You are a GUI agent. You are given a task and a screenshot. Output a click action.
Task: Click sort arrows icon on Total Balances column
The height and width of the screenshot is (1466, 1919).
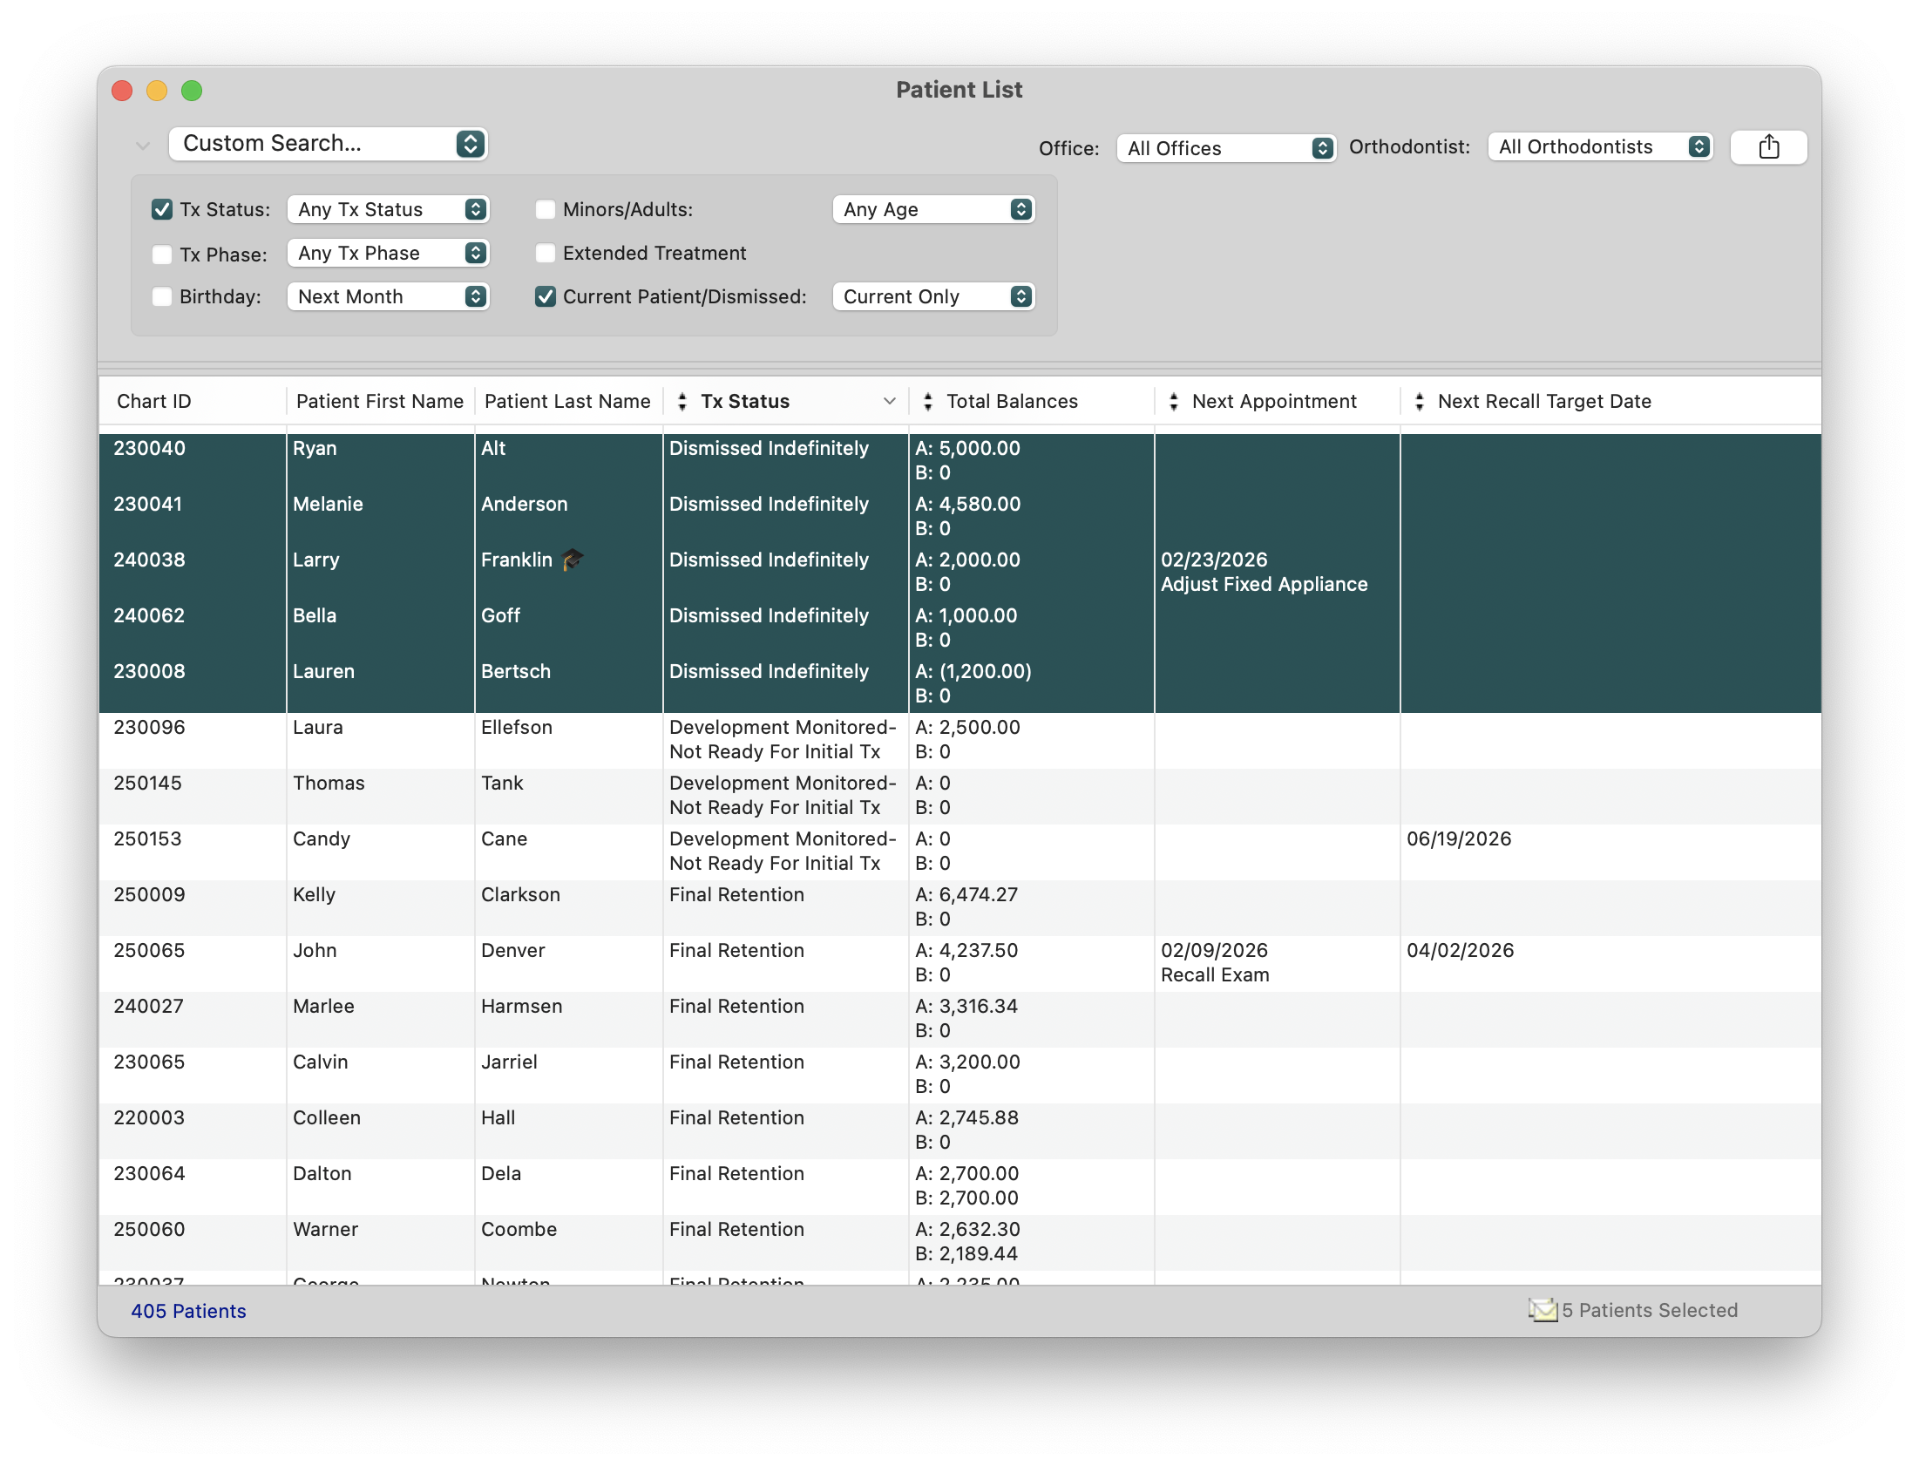pos(927,402)
